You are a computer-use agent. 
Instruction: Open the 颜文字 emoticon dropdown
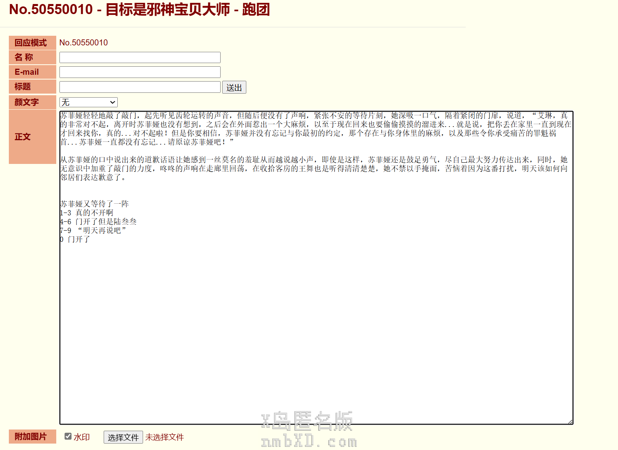coord(88,102)
